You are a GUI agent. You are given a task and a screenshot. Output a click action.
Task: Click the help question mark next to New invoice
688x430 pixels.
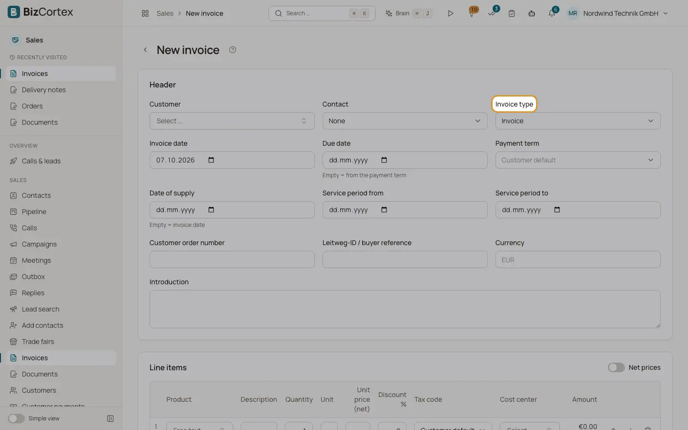tap(233, 50)
